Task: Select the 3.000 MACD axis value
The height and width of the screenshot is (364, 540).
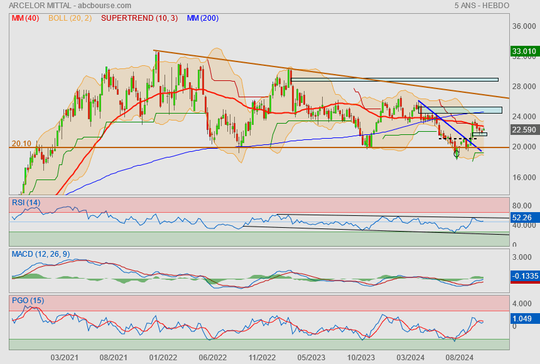Action: click(522, 257)
